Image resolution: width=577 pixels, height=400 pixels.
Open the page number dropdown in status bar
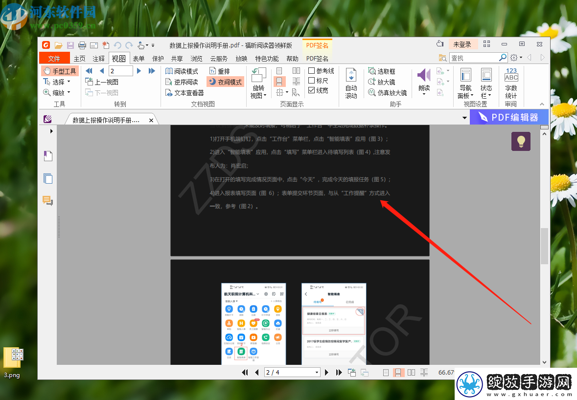(317, 373)
